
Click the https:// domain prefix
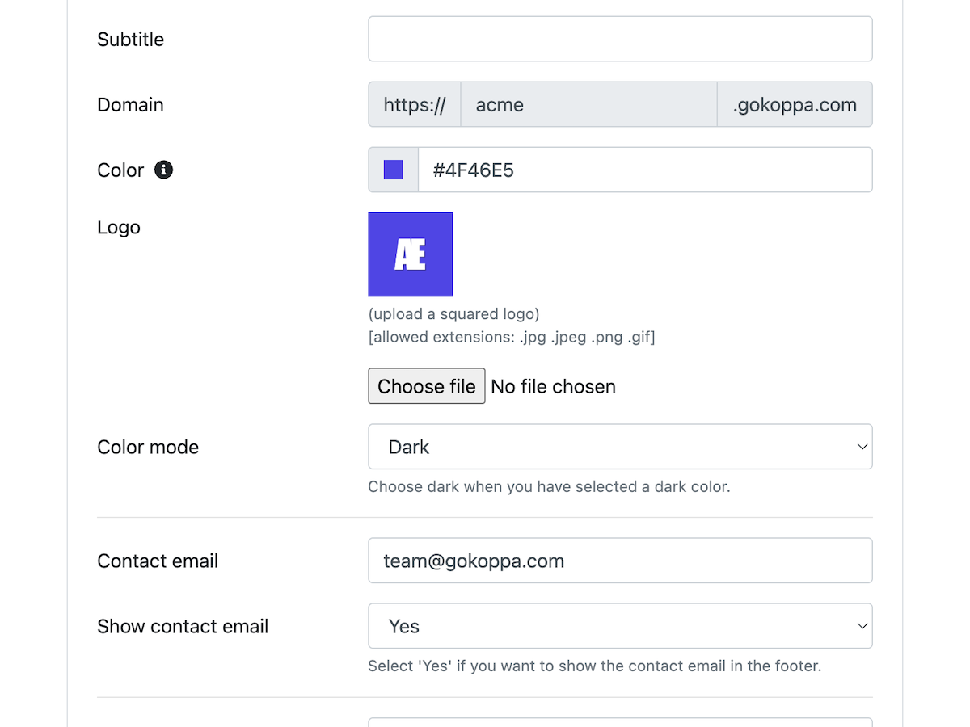click(x=415, y=104)
